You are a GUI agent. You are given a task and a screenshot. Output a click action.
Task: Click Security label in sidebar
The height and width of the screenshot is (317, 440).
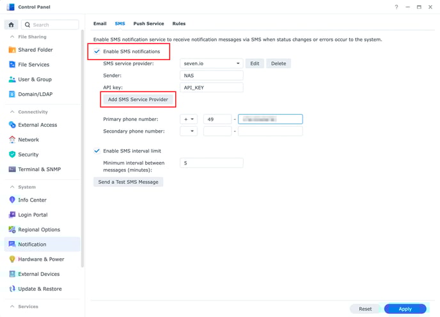tap(28, 154)
